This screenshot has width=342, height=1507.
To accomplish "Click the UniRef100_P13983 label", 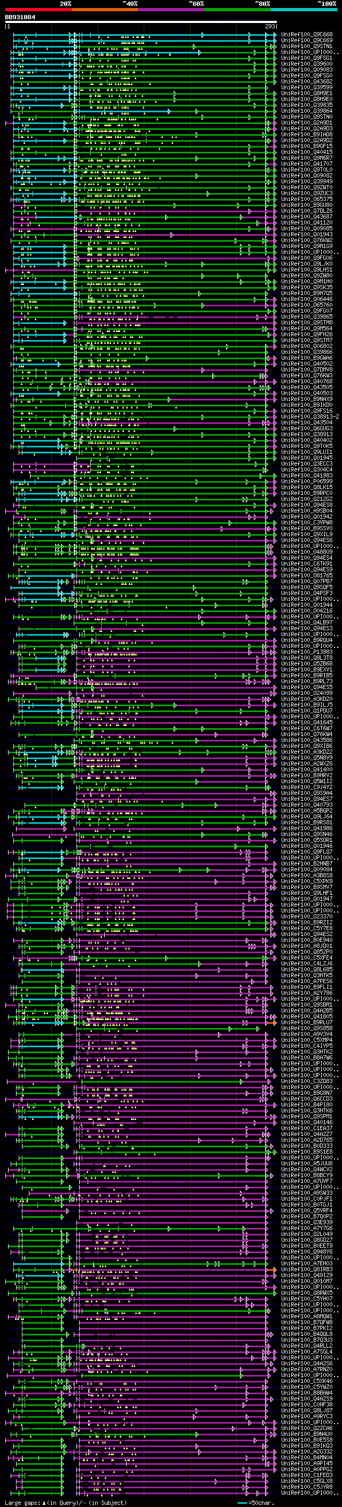I will click(x=307, y=652).
